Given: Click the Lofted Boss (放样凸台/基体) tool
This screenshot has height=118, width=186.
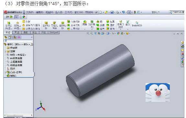Looking at the screenshot, I should coord(31,25).
